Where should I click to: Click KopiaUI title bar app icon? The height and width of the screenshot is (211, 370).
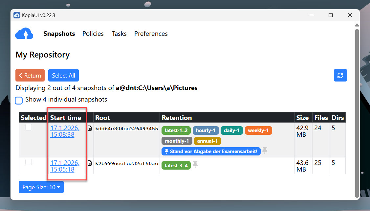(x=17, y=15)
